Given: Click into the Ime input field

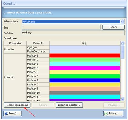Looking at the screenshot, I should [x=61, y=27].
